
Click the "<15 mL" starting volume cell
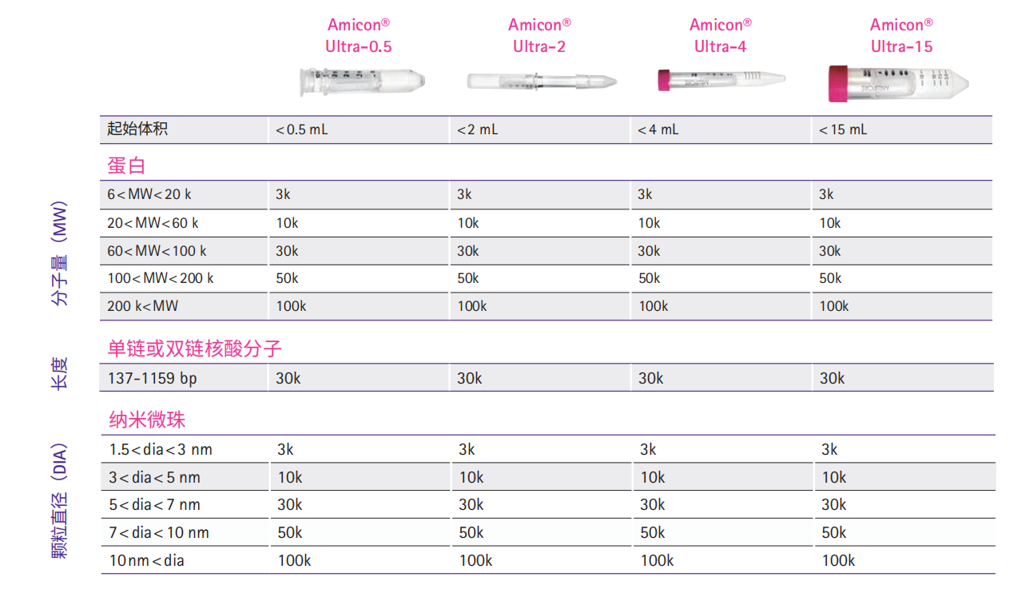coord(843,129)
